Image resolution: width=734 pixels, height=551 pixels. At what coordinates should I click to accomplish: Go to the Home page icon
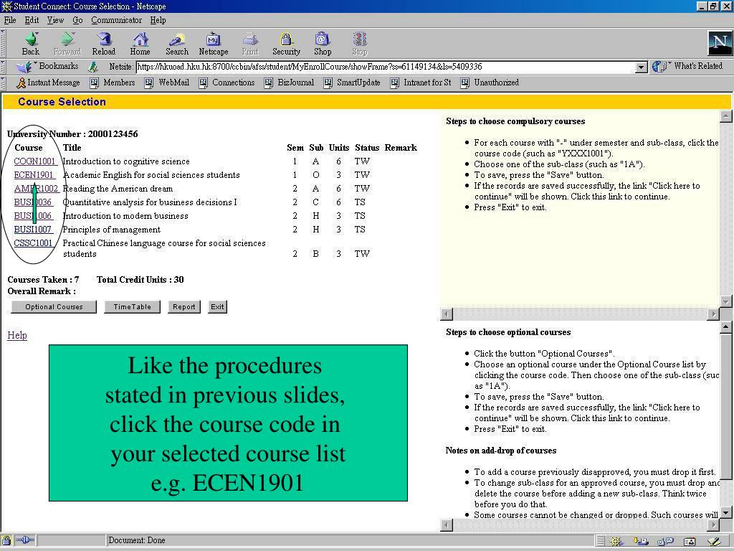(140, 44)
